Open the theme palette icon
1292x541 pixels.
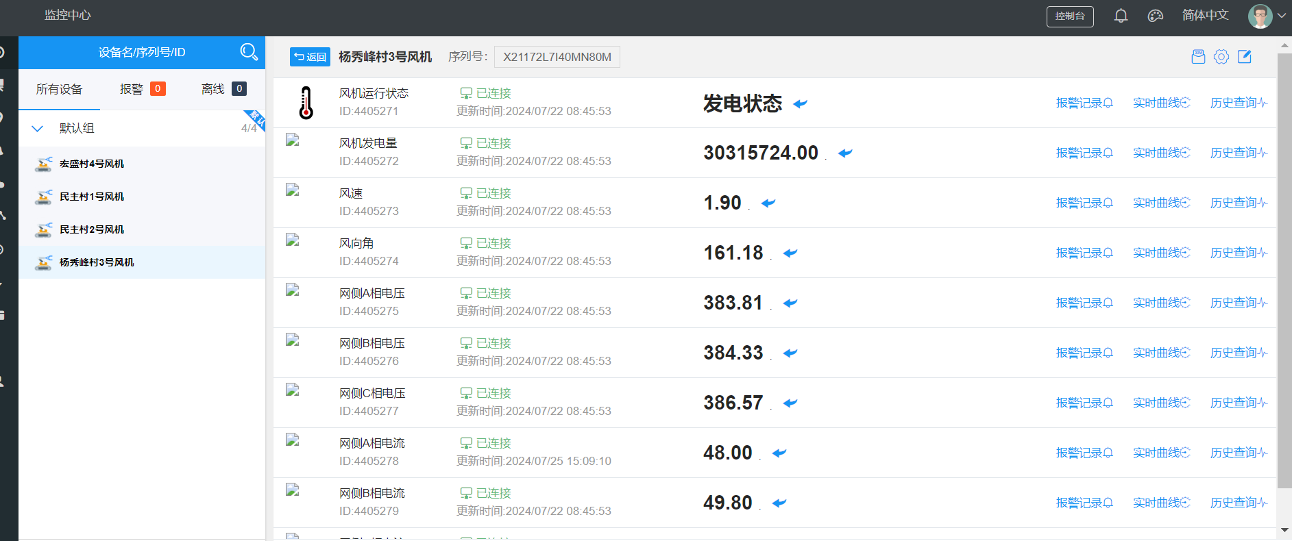pos(1156,16)
